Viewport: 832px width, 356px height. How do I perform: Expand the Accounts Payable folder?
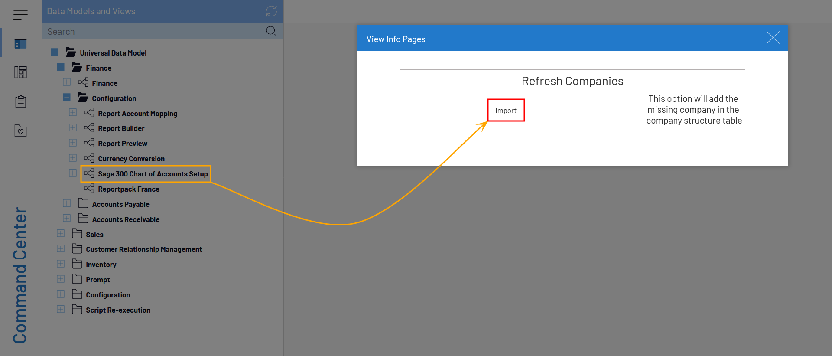pos(67,203)
